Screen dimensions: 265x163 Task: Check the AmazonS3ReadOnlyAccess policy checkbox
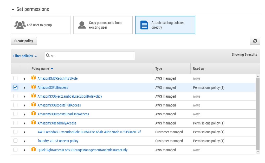click(15, 123)
